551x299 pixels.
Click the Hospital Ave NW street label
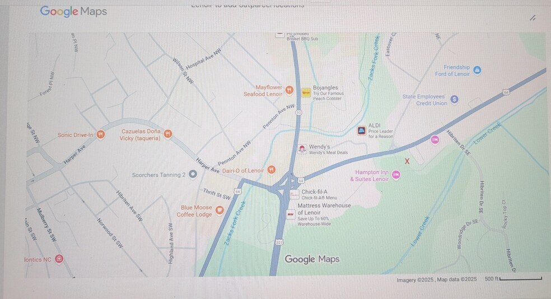pyautogui.click(x=203, y=59)
